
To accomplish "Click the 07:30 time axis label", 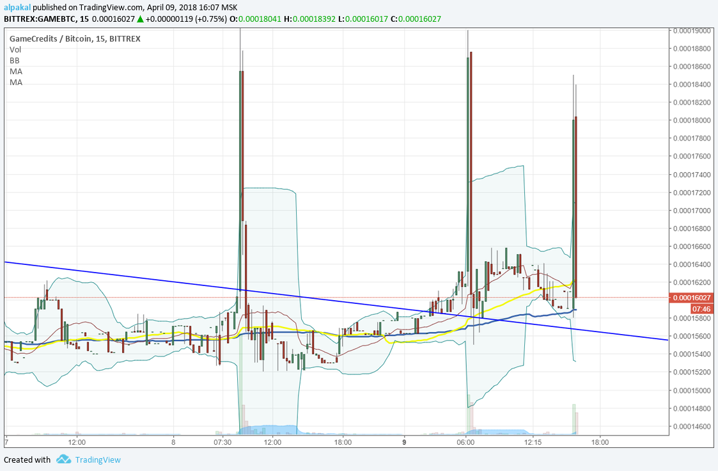I will tap(222, 442).
